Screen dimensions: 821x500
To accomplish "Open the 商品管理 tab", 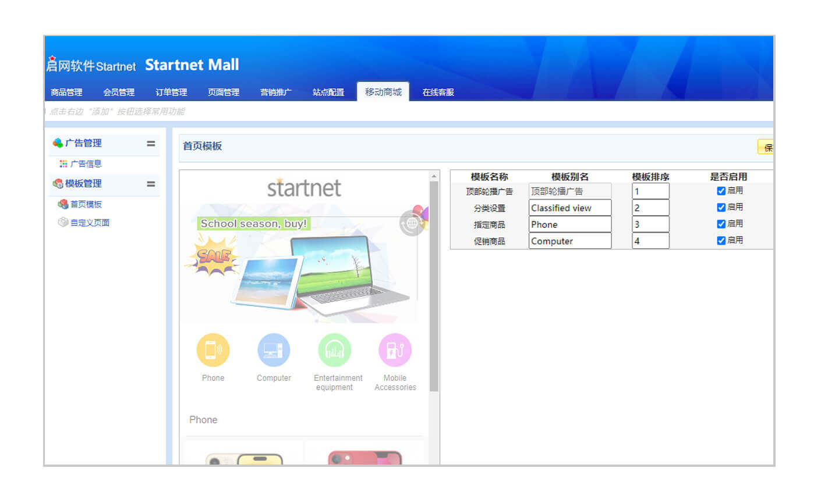I will [66, 92].
